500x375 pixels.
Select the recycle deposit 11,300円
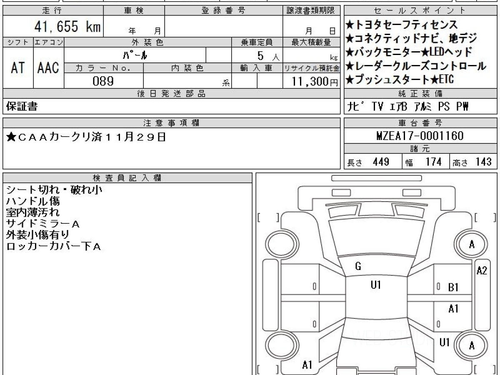[315, 81]
